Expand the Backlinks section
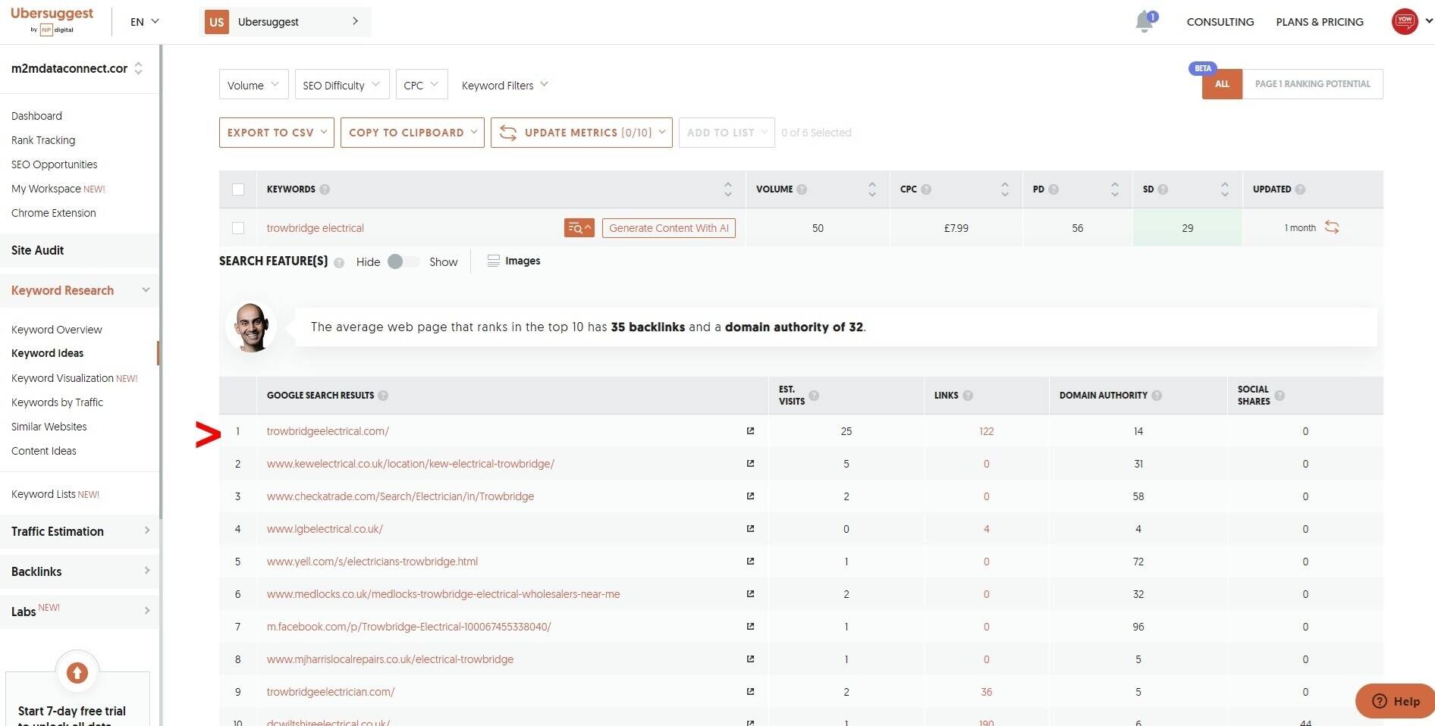The width and height of the screenshot is (1435, 726). [80, 571]
